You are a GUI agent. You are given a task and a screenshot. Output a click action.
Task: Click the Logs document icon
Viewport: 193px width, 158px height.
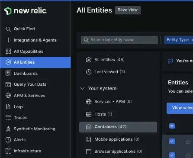click(x=8, y=106)
